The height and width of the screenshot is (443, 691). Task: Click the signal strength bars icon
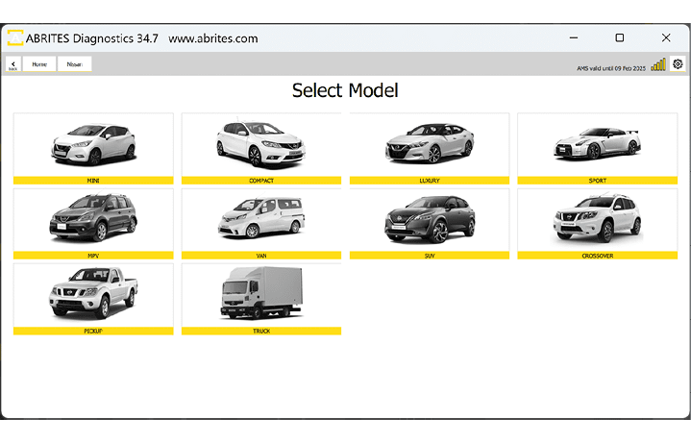pos(658,64)
